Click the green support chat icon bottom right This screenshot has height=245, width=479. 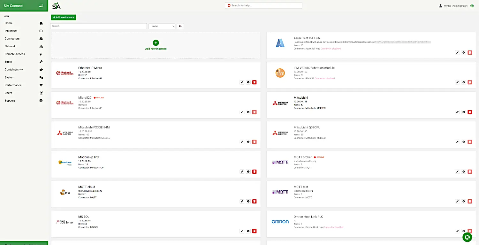point(467,237)
